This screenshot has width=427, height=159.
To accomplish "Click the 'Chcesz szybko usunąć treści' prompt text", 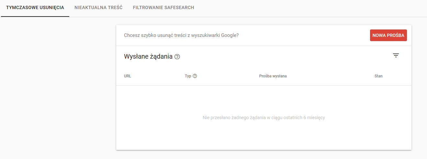I will (x=181, y=35).
